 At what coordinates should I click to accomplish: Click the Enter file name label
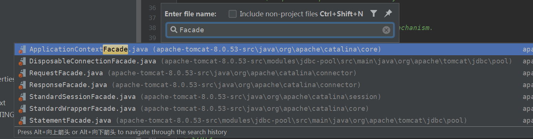coord(190,14)
